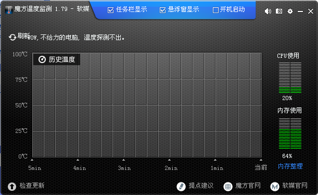Viewport: 318px width, 195px height.
Task: Click the 25℃ axis label
Action: (21, 131)
